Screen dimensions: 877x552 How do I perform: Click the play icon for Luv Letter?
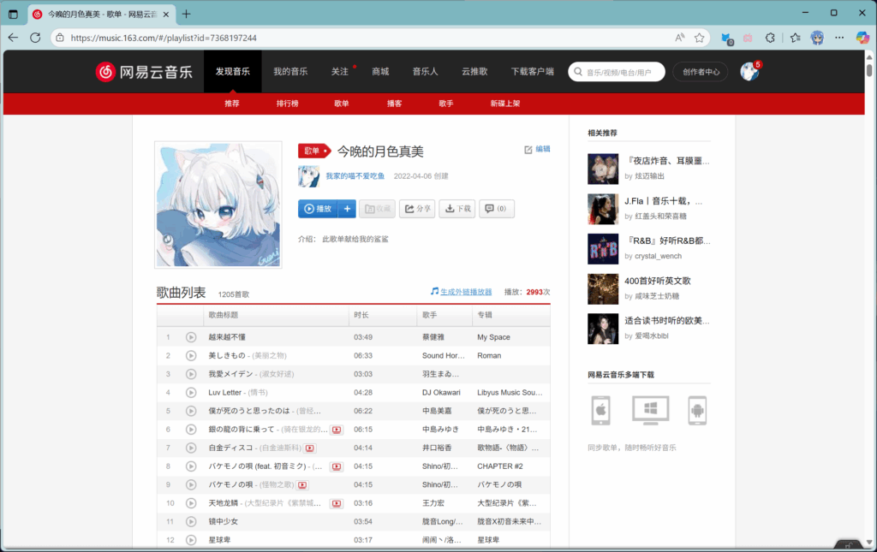click(x=191, y=393)
